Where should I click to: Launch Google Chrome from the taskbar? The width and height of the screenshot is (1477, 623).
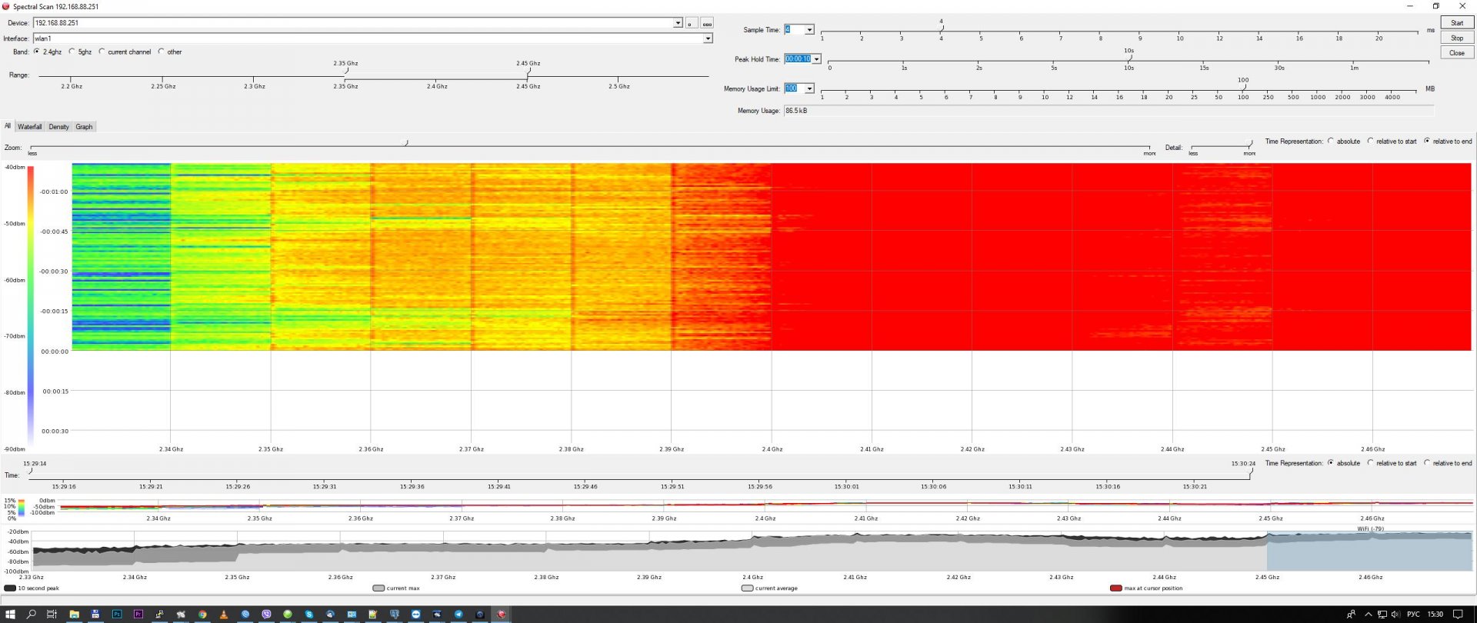point(202,615)
